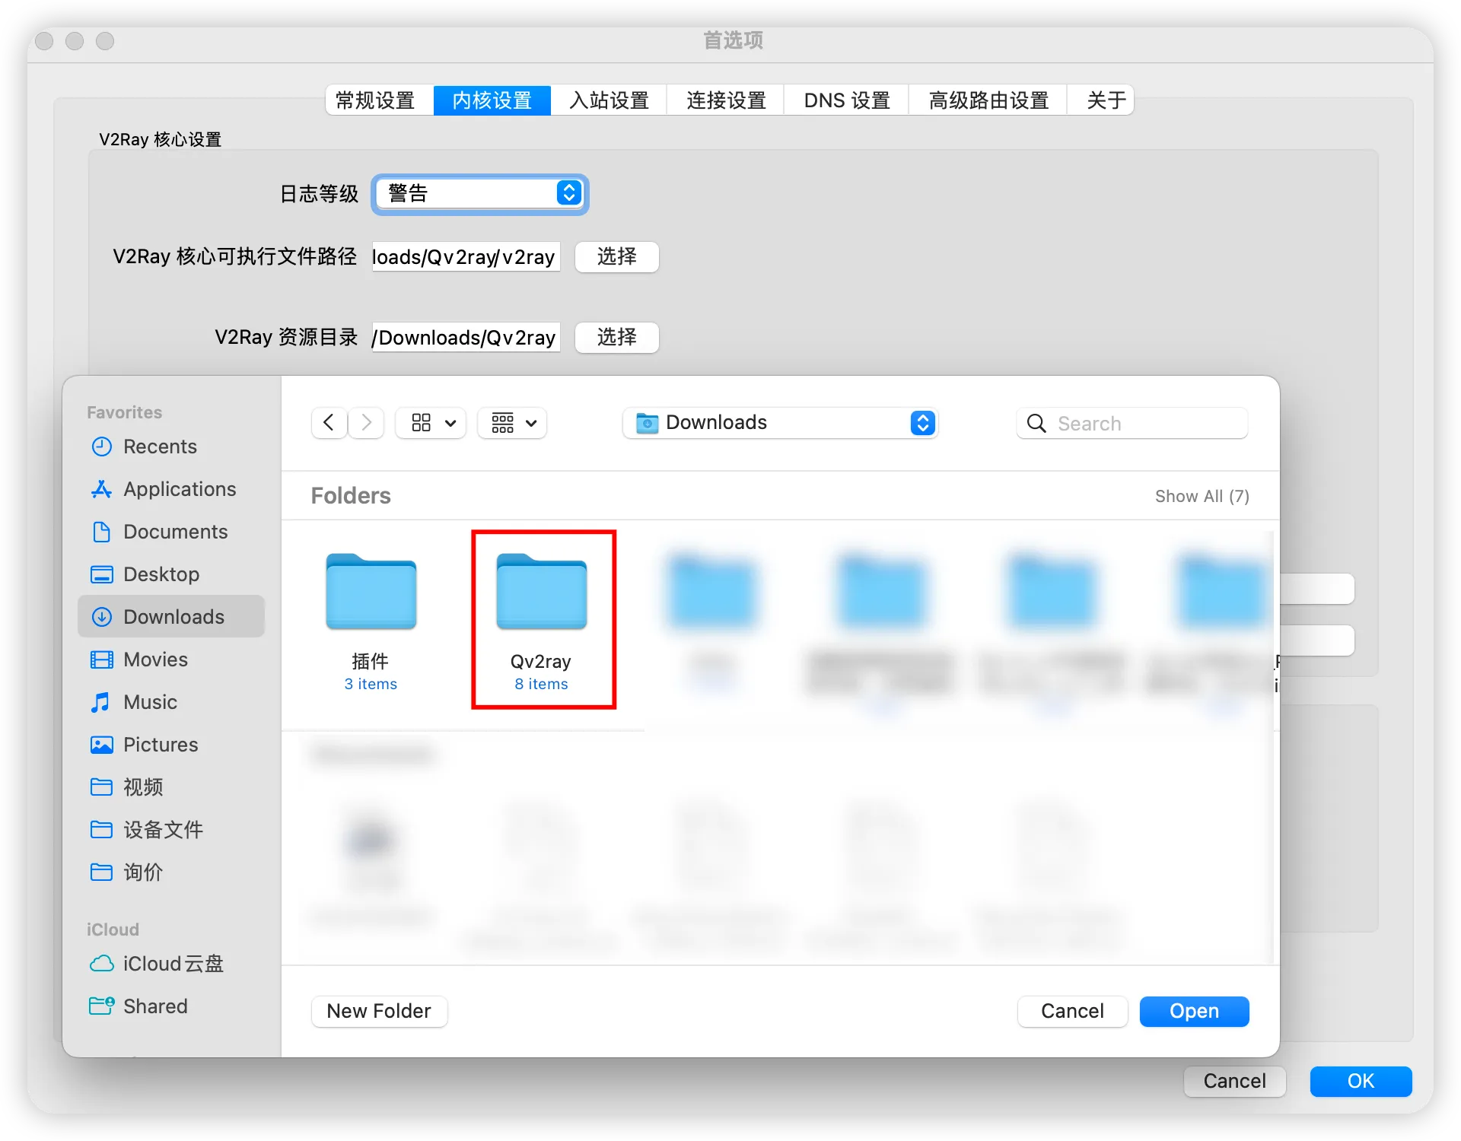This screenshot has width=1461, height=1141.
Task: Select Movies in the sidebar
Action: coord(154,659)
